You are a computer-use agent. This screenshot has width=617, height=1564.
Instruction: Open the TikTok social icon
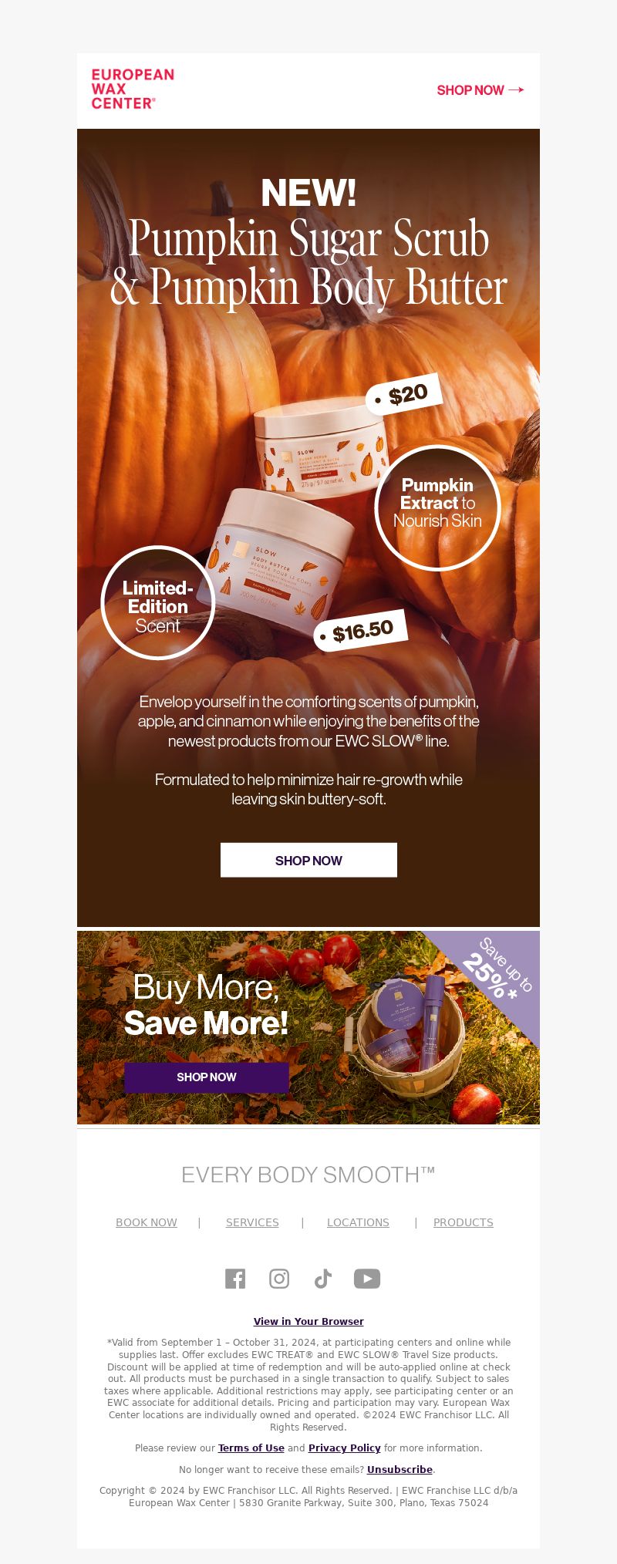point(323,1279)
